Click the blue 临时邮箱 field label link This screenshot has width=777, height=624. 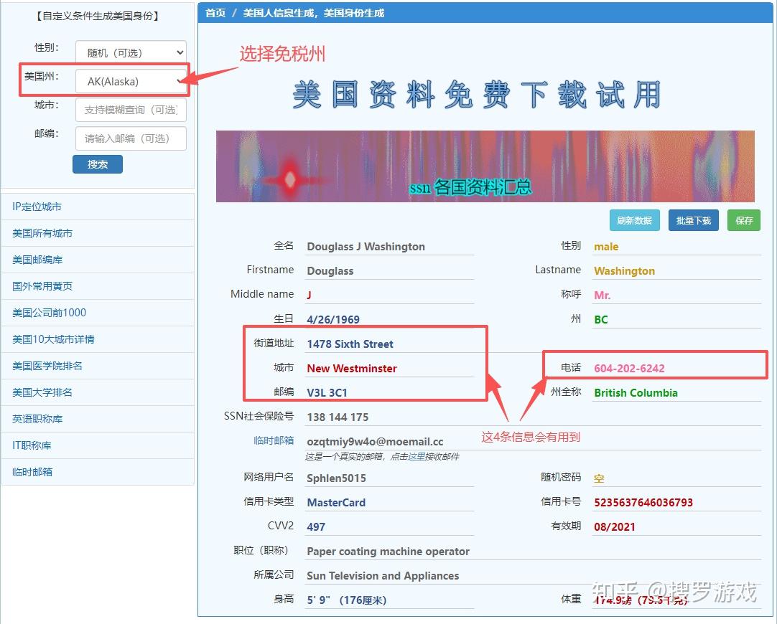274,440
